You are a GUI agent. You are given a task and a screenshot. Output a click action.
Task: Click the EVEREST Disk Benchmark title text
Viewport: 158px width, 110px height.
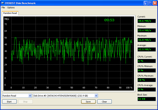(x=20, y=3)
